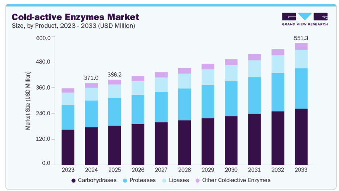Click the Market Size (USD Million) axis title

click(28, 99)
